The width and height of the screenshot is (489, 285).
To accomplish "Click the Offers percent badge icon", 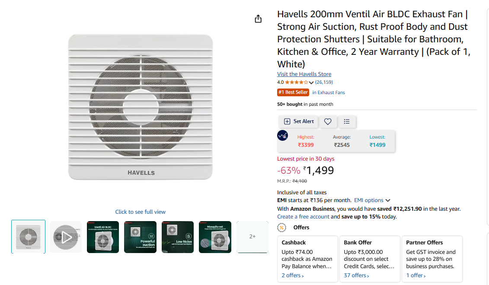I will click(281, 228).
